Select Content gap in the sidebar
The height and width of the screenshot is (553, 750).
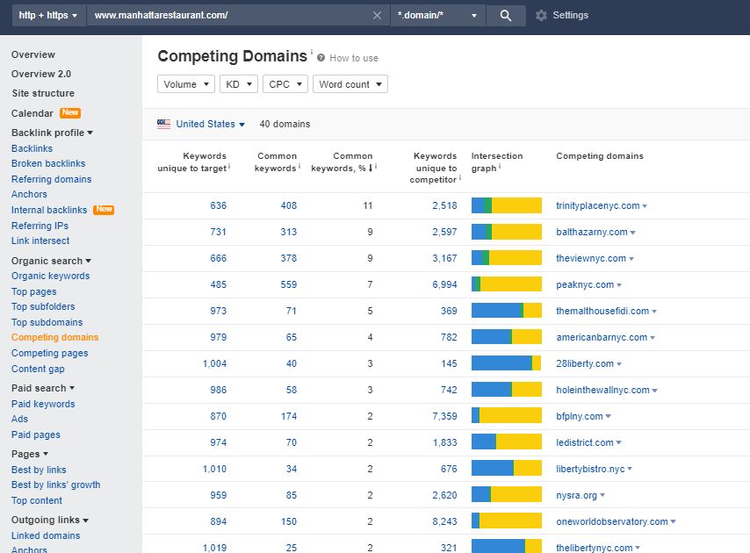[x=38, y=369]
